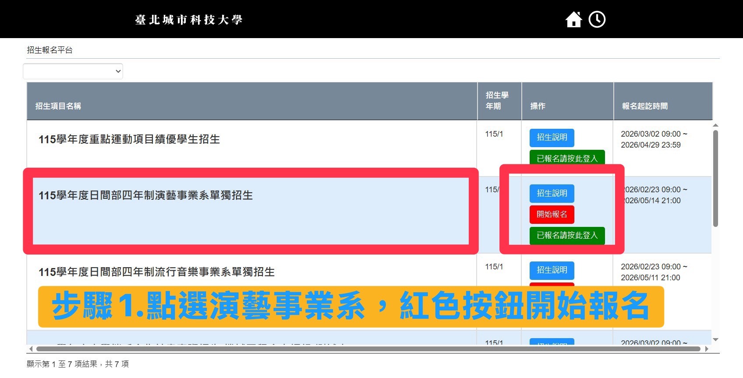Click the horizontal scrollbar's left arrow
The image size is (743, 378).
pyautogui.click(x=31, y=349)
